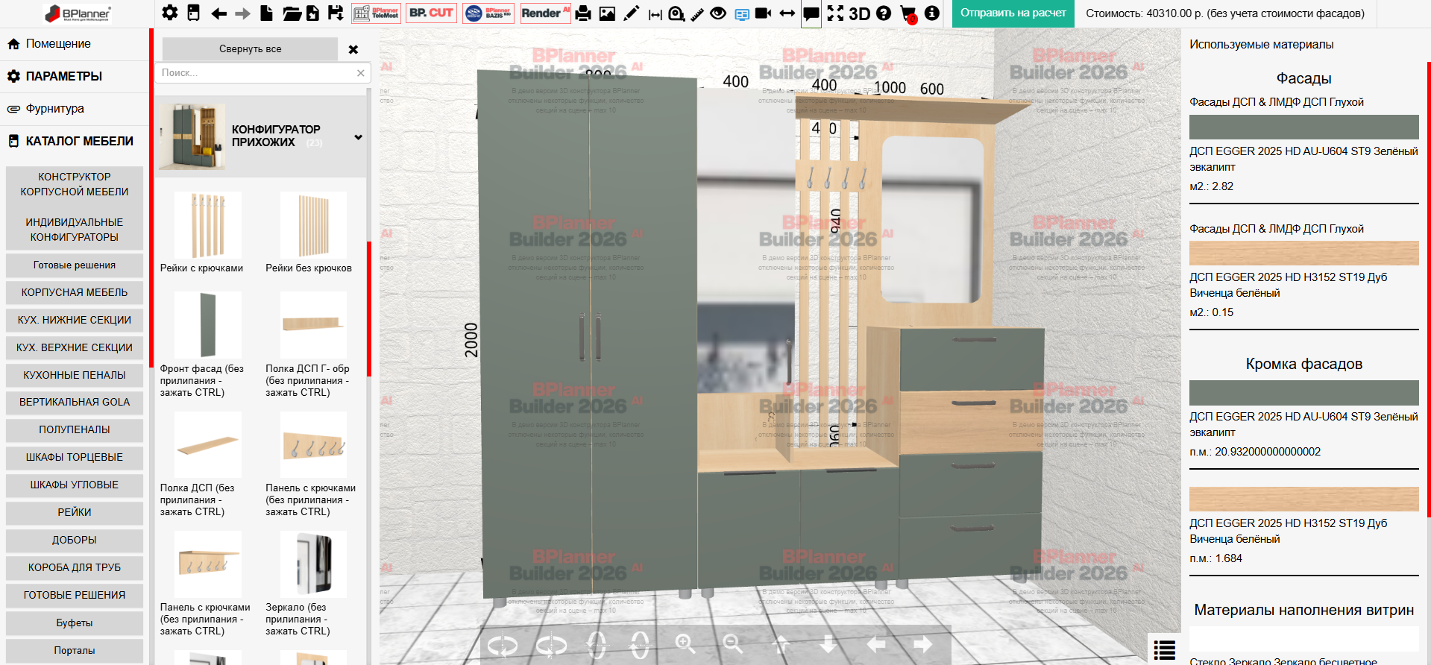Print the project via printer icon
Viewport: 1431px width, 665px height.
pos(583,13)
